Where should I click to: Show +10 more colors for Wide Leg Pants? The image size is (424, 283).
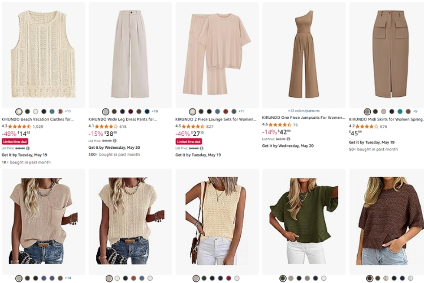pyautogui.click(x=155, y=112)
